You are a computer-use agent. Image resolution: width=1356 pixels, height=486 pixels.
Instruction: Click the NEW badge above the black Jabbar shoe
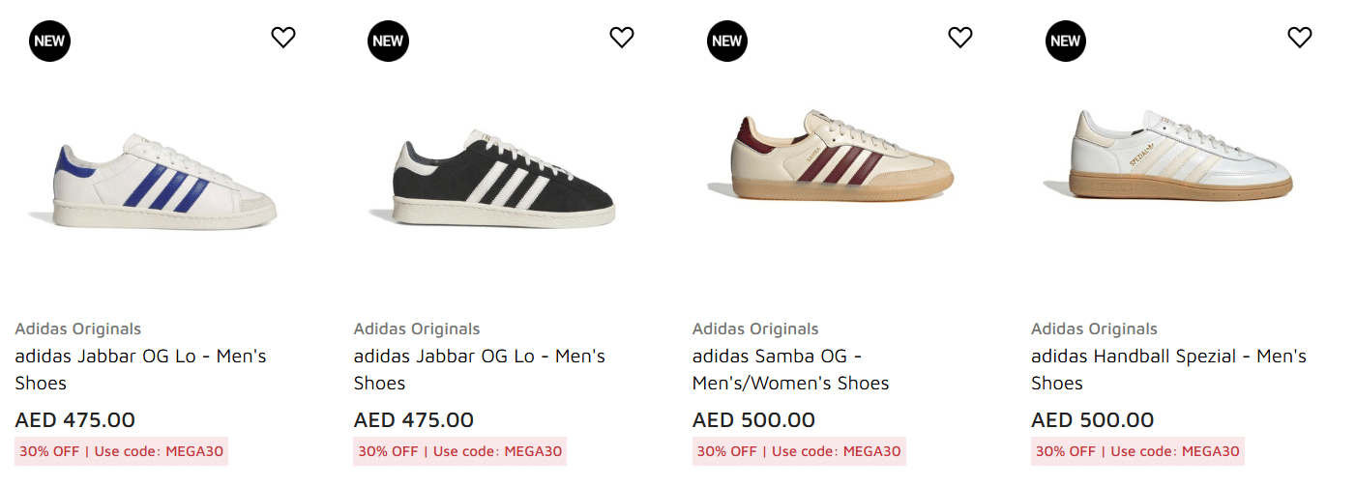(x=388, y=41)
